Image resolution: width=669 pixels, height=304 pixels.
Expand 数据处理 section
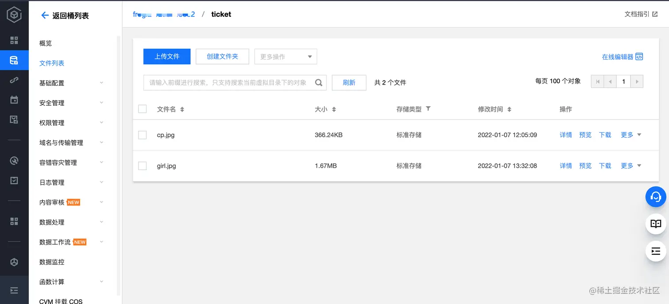pyautogui.click(x=101, y=222)
